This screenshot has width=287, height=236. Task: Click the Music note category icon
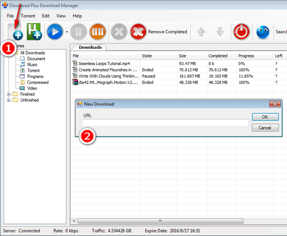[x=22, y=65]
